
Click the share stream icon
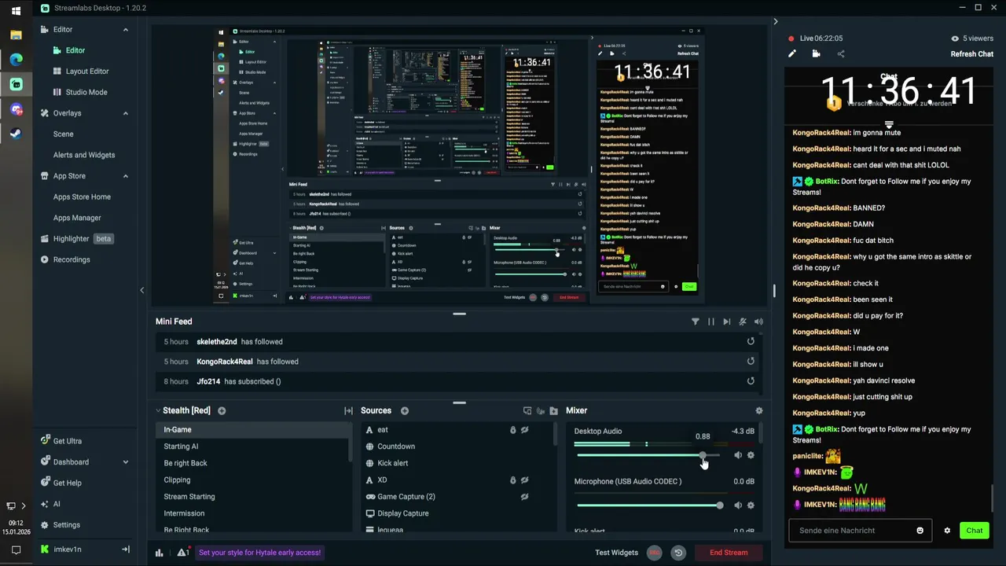point(840,53)
